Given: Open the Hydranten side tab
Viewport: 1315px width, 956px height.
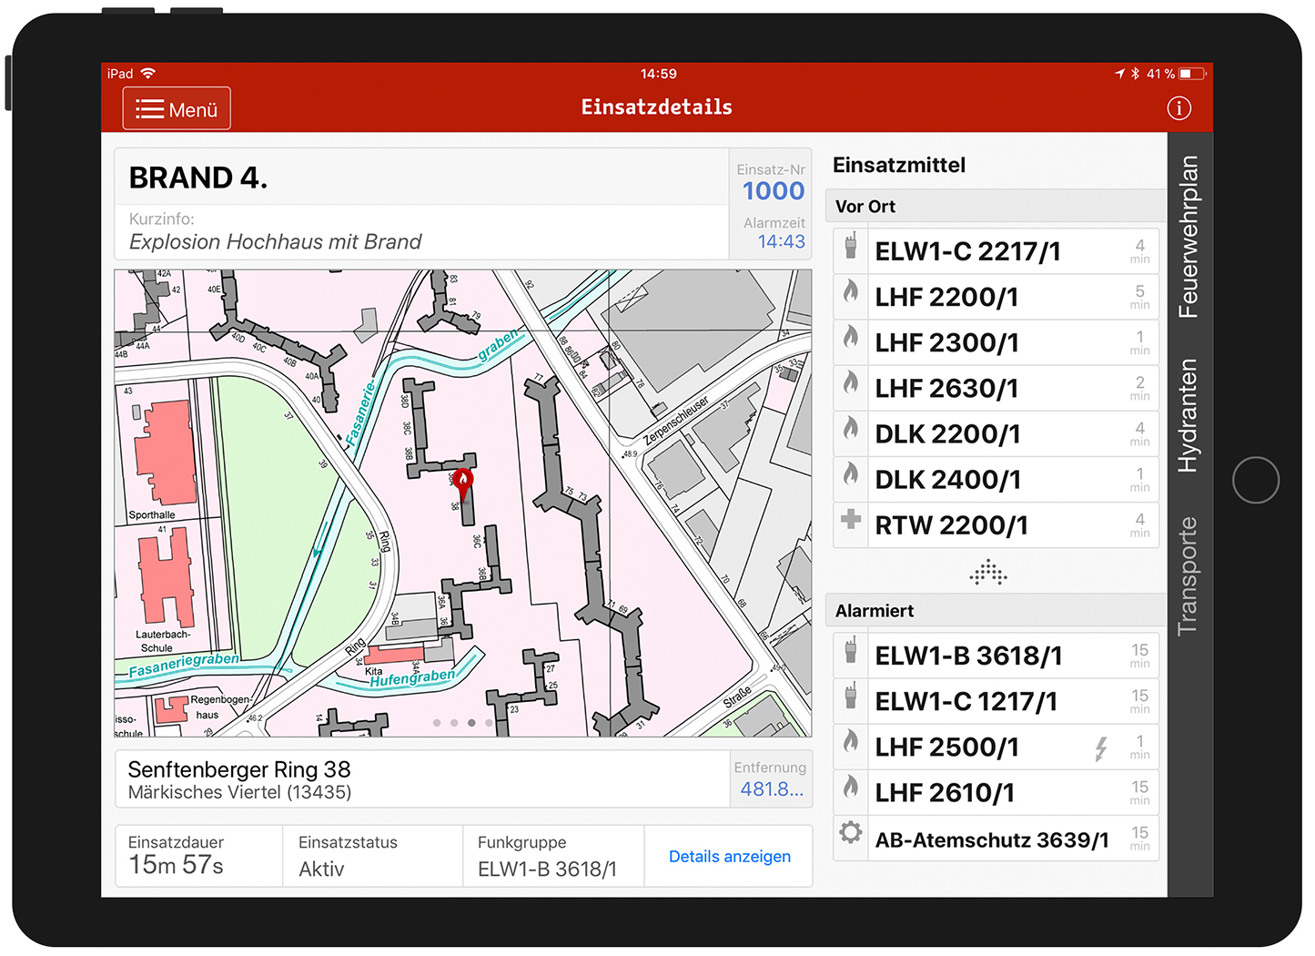Looking at the screenshot, I should pos(1189,415).
